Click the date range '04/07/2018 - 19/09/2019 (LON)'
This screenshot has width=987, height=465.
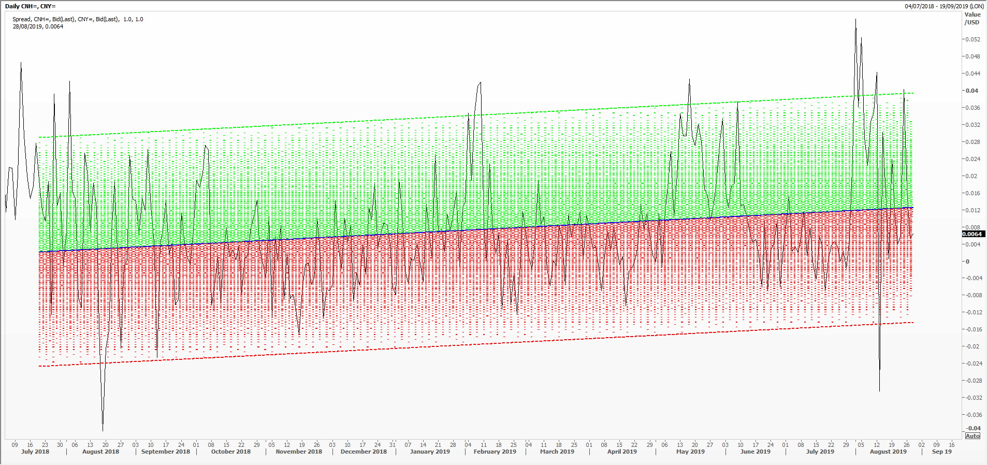(x=945, y=6)
